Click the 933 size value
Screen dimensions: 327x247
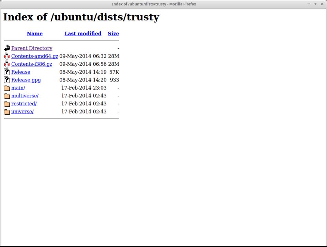tap(114, 80)
